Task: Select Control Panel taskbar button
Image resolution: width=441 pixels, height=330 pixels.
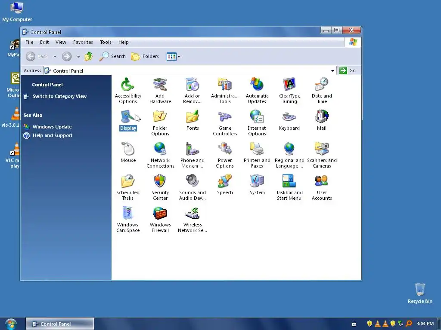Action: tap(60, 324)
